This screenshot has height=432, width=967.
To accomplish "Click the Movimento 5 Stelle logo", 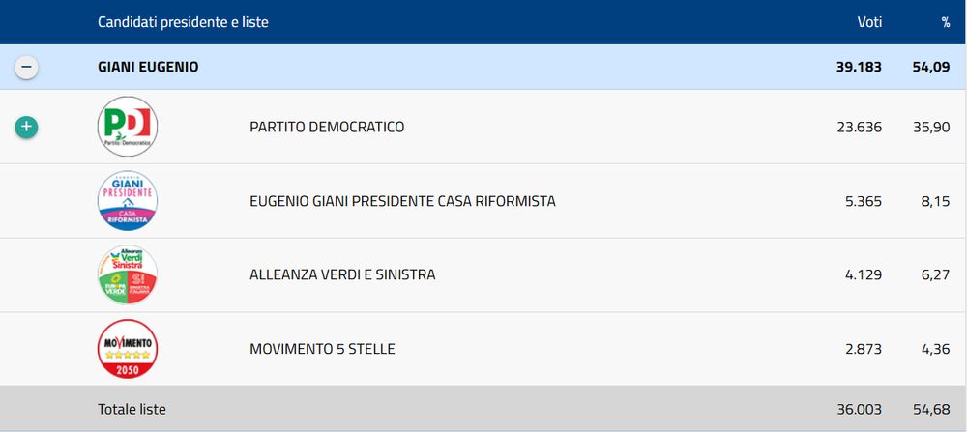I will point(128,349).
